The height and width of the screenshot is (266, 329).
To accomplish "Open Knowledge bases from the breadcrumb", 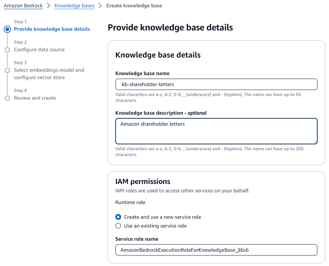I will pos(74,5).
